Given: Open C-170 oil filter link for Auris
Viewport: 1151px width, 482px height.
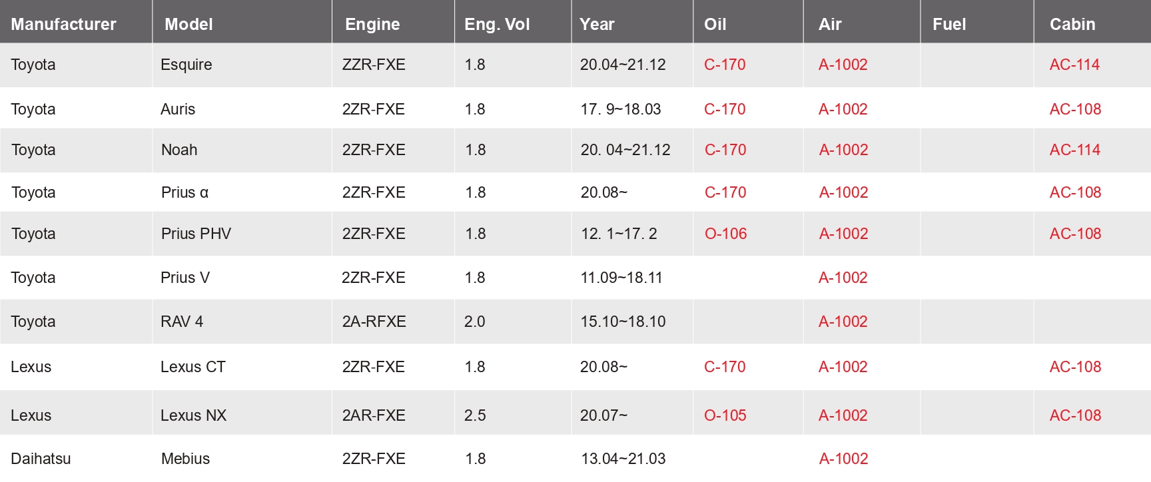Looking at the screenshot, I should (x=725, y=109).
